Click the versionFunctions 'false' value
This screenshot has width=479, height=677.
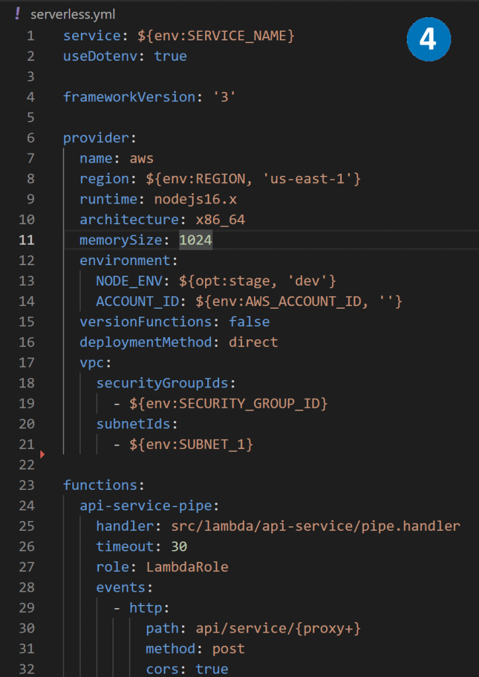(249, 322)
